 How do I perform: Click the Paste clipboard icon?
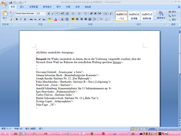(x=5, y=13)
